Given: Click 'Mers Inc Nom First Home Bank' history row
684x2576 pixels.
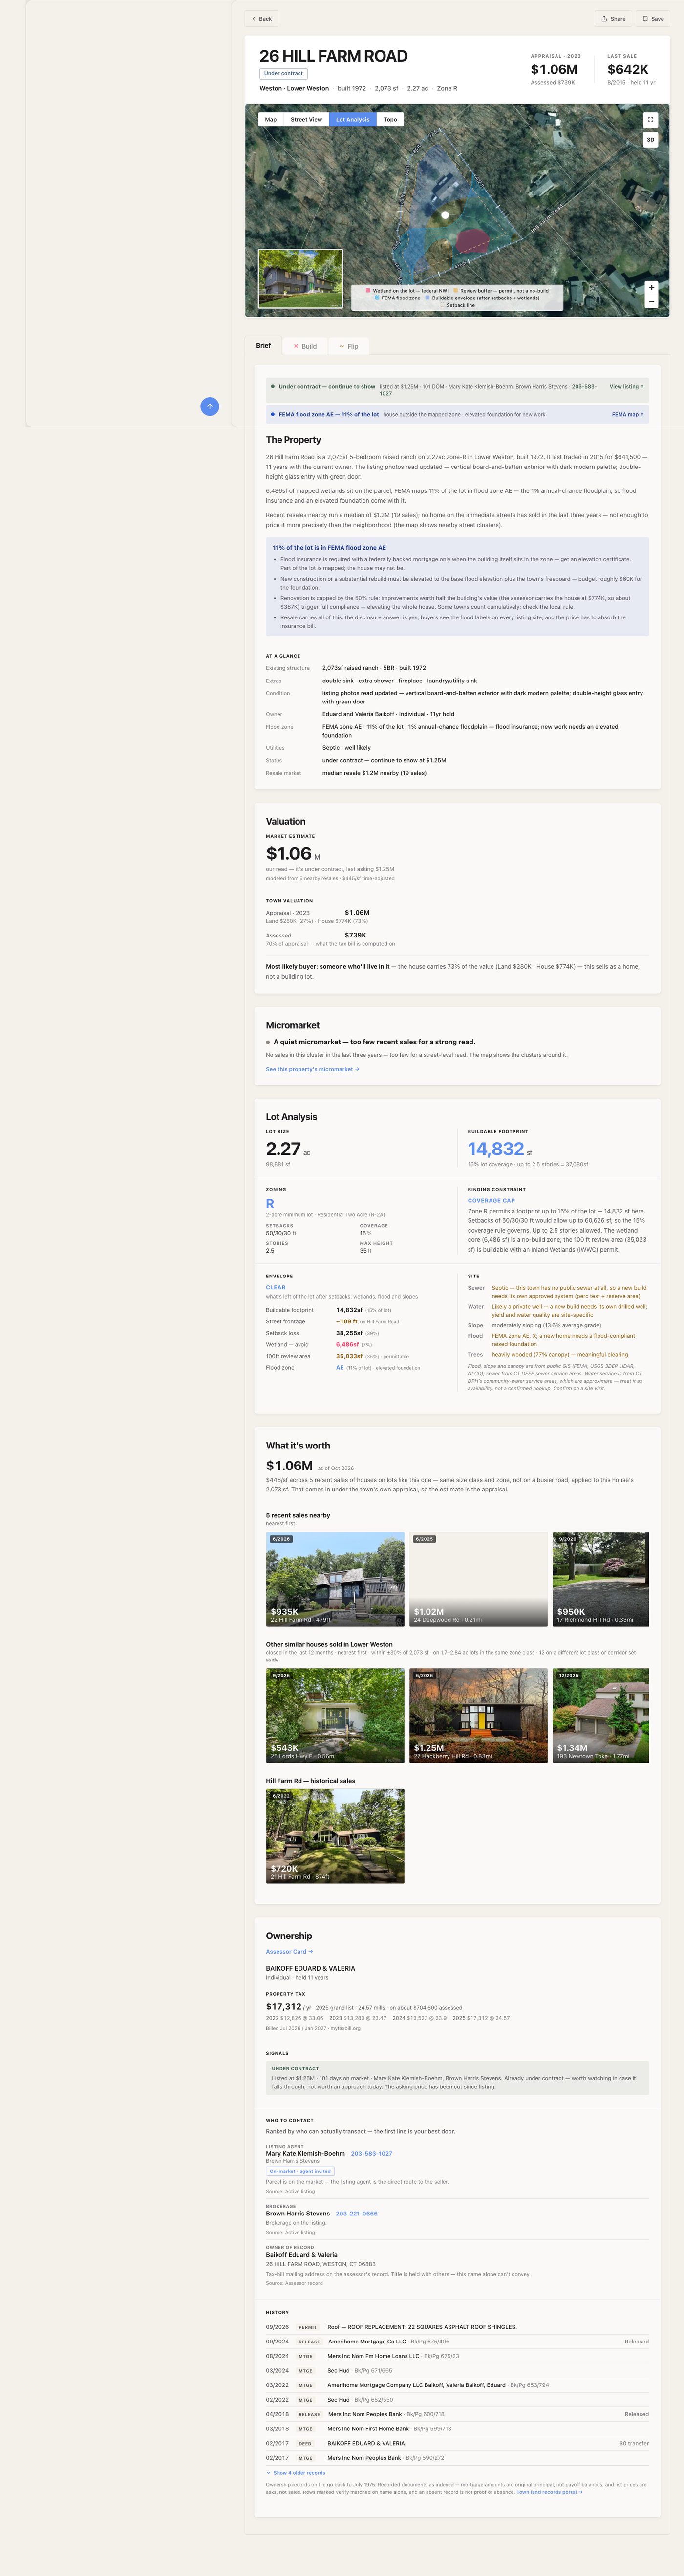Looking at the screenshot, I should [x=457, y=2428].
